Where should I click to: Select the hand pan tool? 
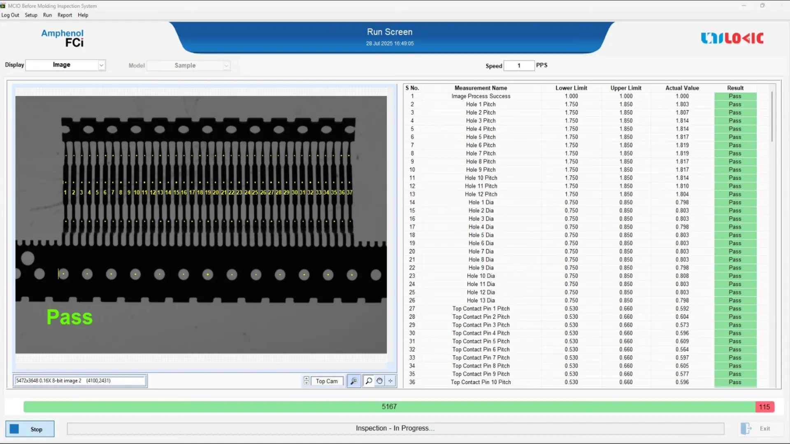point(379,381)
